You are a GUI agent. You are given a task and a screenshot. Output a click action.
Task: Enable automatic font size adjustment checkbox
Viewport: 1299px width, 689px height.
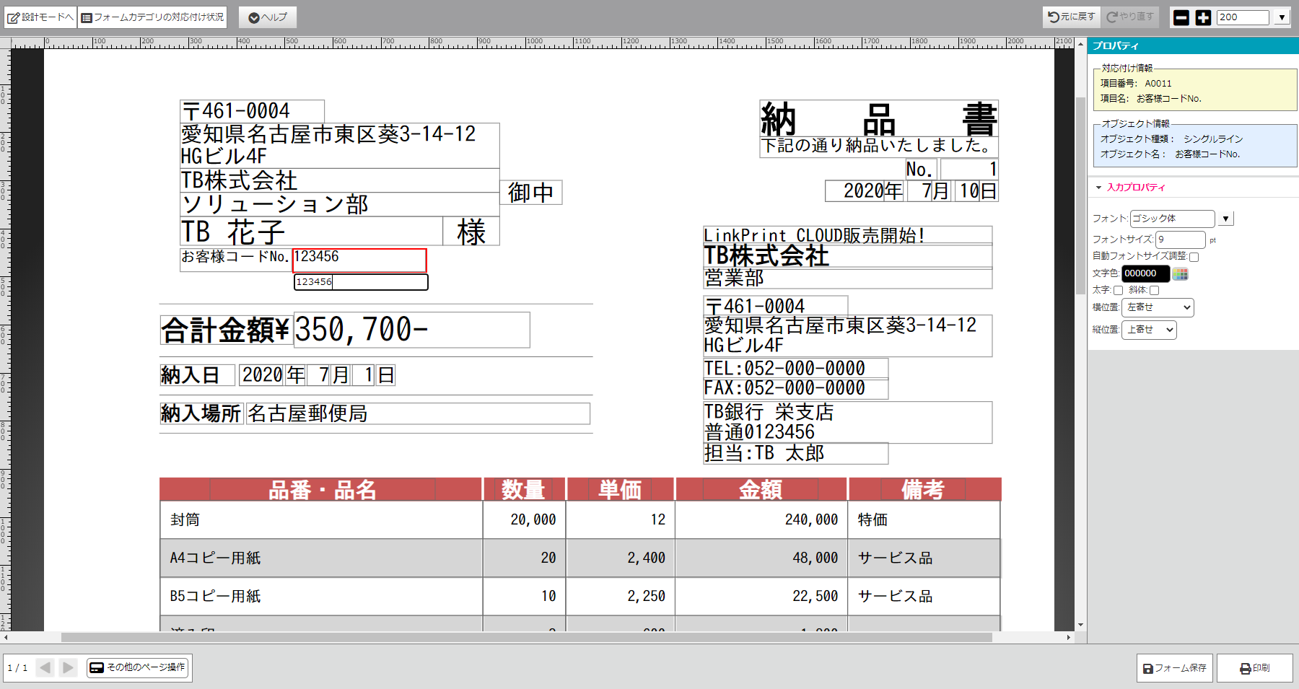1194,257
